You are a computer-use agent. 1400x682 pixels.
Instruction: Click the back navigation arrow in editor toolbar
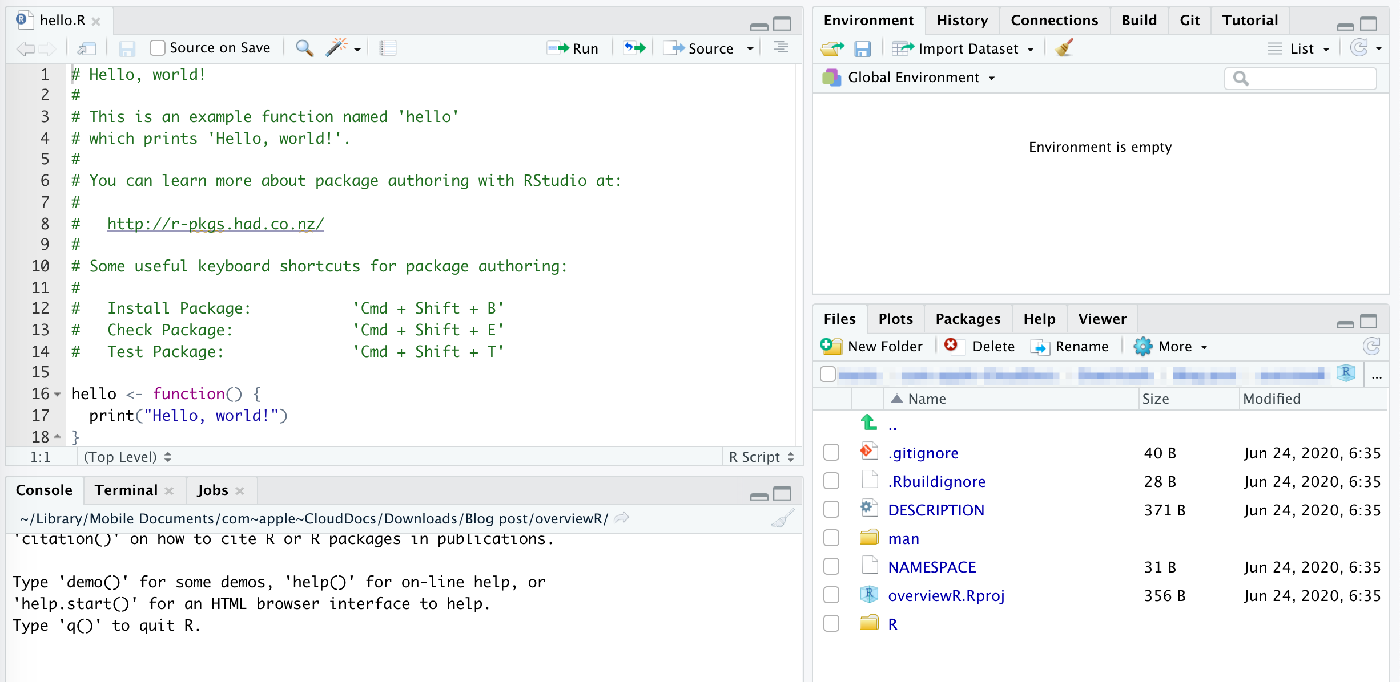click(25, 49)
